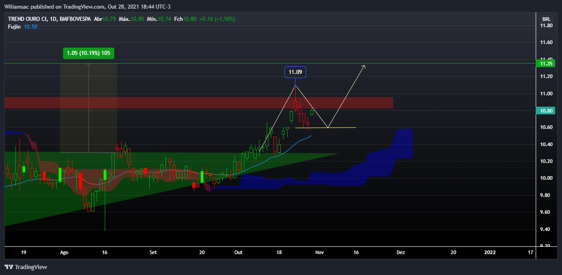Click the 9.80 price axis label

tap(546, 195)
